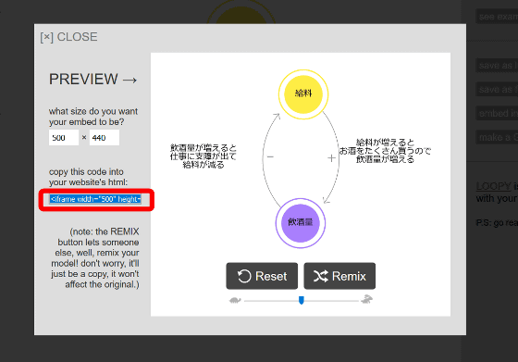The image size is (518, 362).
Task: Click the circular reset arrow icon
Action: pyautogui.click(x=244, y=276)
